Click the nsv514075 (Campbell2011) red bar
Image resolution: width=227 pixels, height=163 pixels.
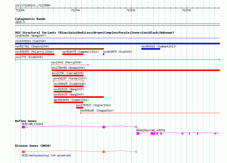73,54
